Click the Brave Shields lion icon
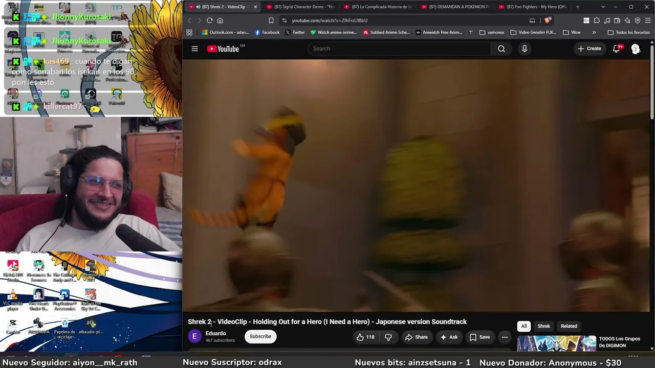Viewport: 655px width, 368px height. pos(548,20)
